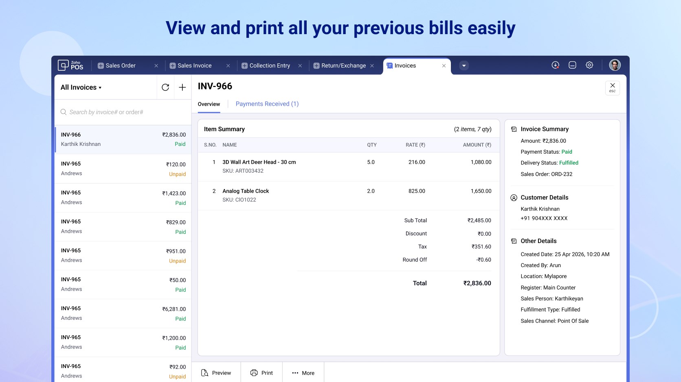Select the ₹829.00 paid invoice
This screenshot has width=681, height=382.
[x=123, y=227]
